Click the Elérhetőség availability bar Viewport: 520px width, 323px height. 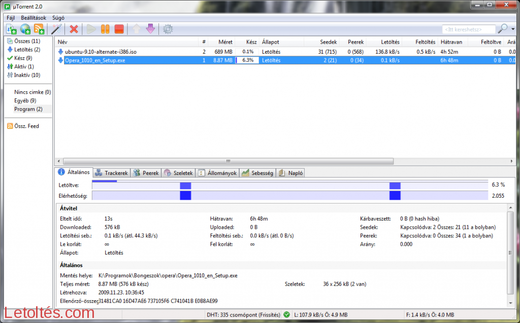(290, 195)
